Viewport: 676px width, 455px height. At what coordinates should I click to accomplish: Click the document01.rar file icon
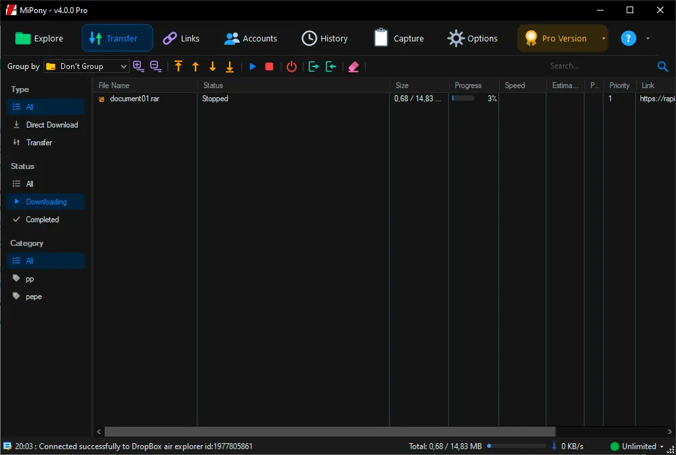click(102, 99)
